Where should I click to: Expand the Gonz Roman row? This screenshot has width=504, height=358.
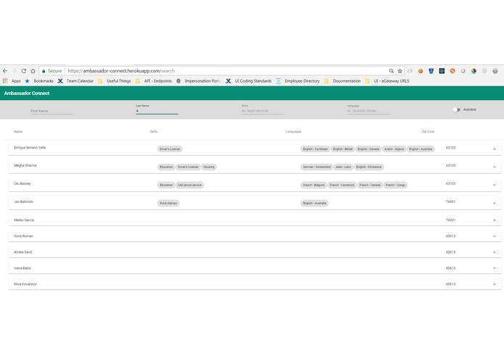click(x=495, y=236)
